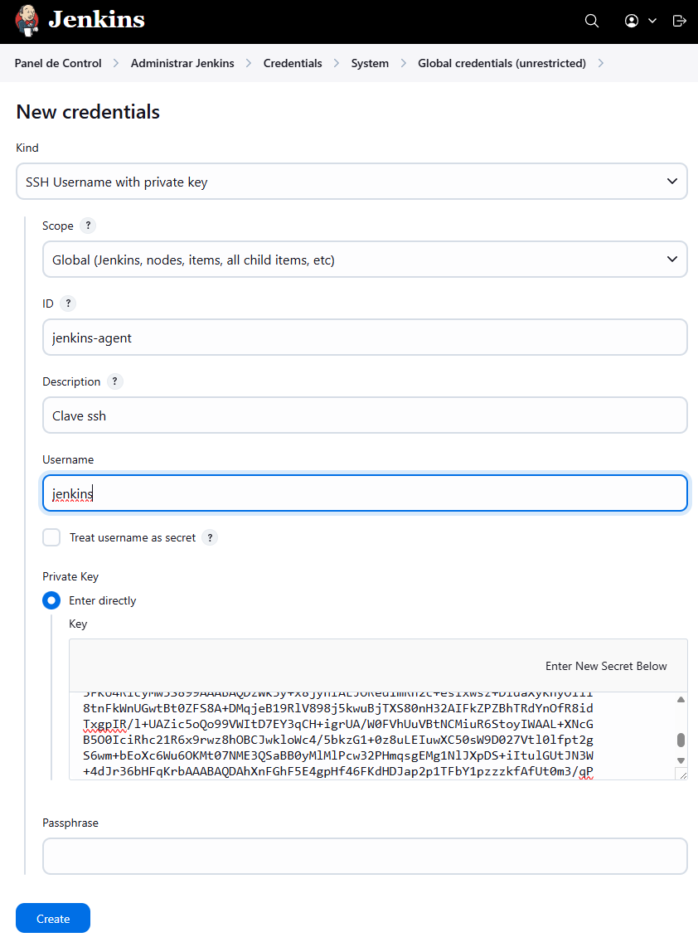The width and height of the screenshot is (698, 942).
Task: Click the ID field containing jenkins-agent
Action: coord(365,337)
